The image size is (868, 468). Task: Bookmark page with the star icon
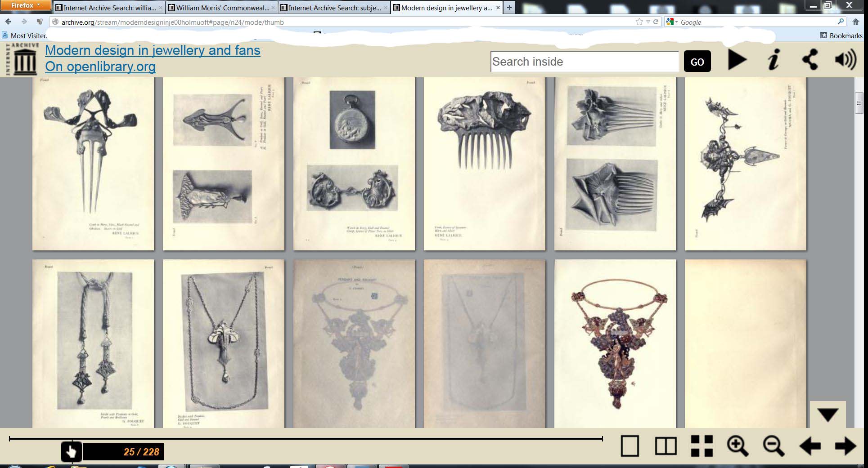coord(639,22)
